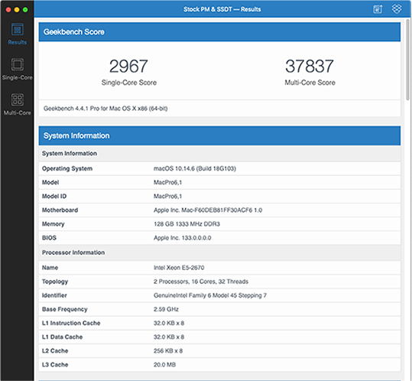Click the Model row label
This screenshot has height=381, width=412.
(50, 183)
